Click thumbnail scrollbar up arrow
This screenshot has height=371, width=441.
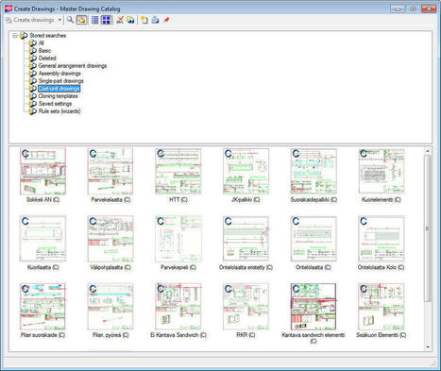428,151
